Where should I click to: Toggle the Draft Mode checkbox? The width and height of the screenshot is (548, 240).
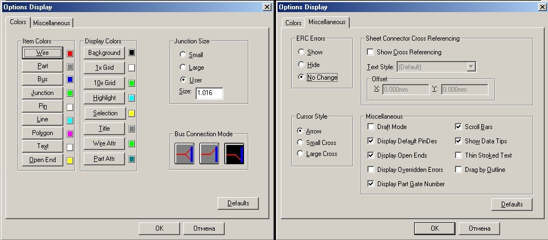point(371,127)
